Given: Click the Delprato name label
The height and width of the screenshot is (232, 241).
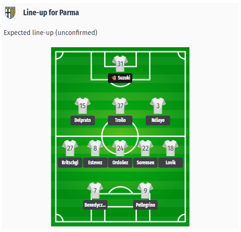Looking at the screenshot, I should (83, 120).
